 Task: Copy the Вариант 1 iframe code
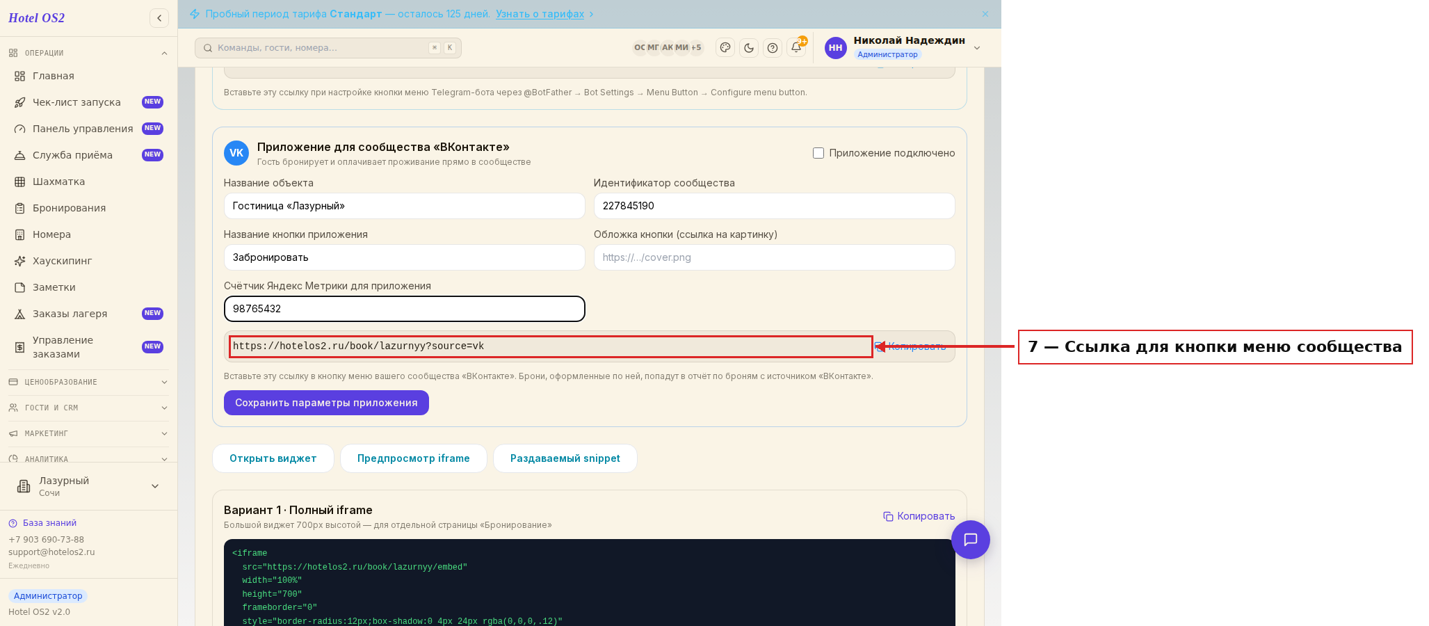[x=919, y=516]
